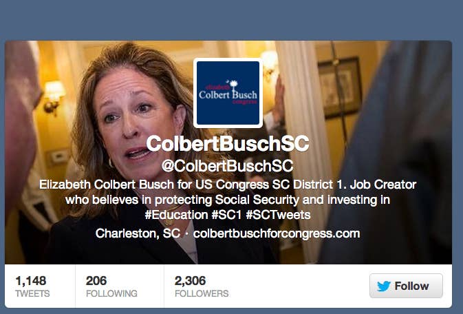463x314 pixels.
Task: Click the Twitter bird icon in Follow button
Action: tap(384, 286)
